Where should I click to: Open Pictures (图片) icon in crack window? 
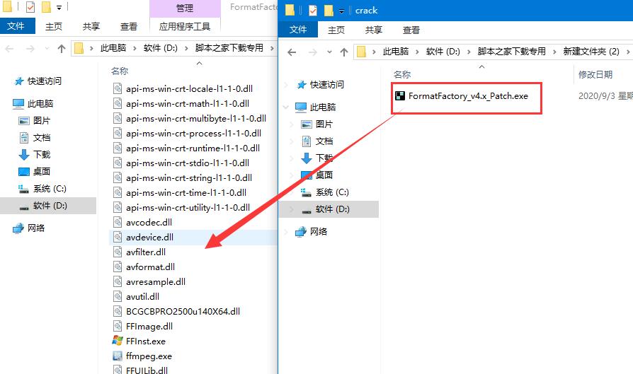(307, 124)
